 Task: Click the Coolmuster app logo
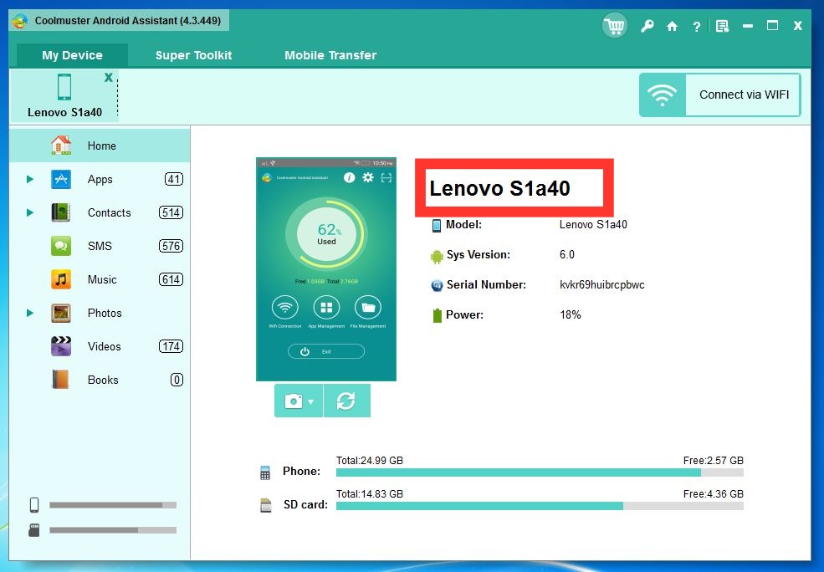tap(20, 21)
